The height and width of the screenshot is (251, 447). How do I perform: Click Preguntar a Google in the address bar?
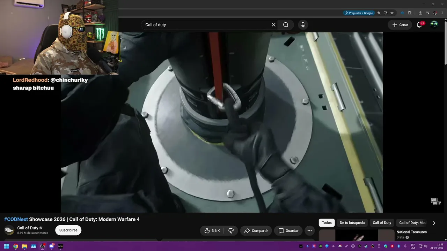(359, 13)
